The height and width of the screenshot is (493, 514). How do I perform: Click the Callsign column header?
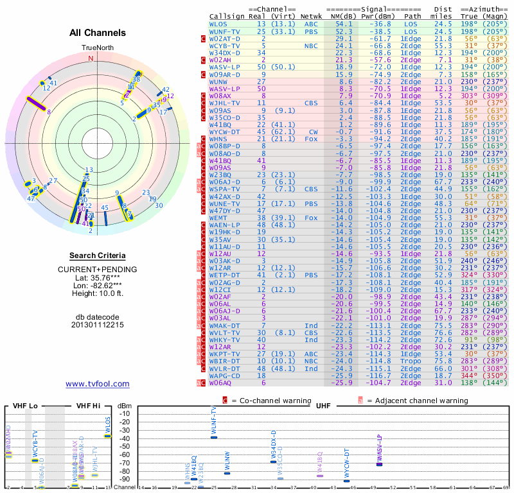pos(227,17)
